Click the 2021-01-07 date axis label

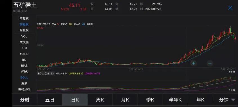click(x=44, y=70)
